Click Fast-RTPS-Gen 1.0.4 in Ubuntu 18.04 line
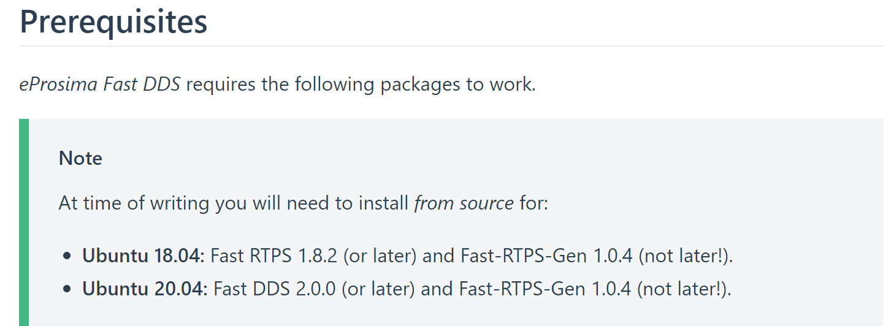 tap(546, 256)
